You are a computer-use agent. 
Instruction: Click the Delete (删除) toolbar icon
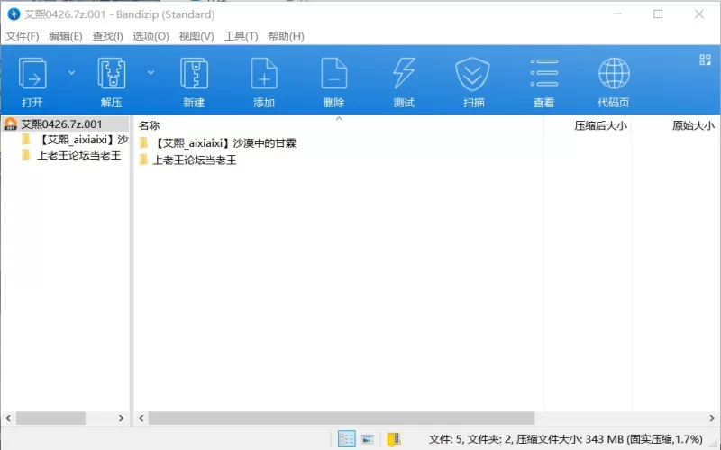[333, 74]
